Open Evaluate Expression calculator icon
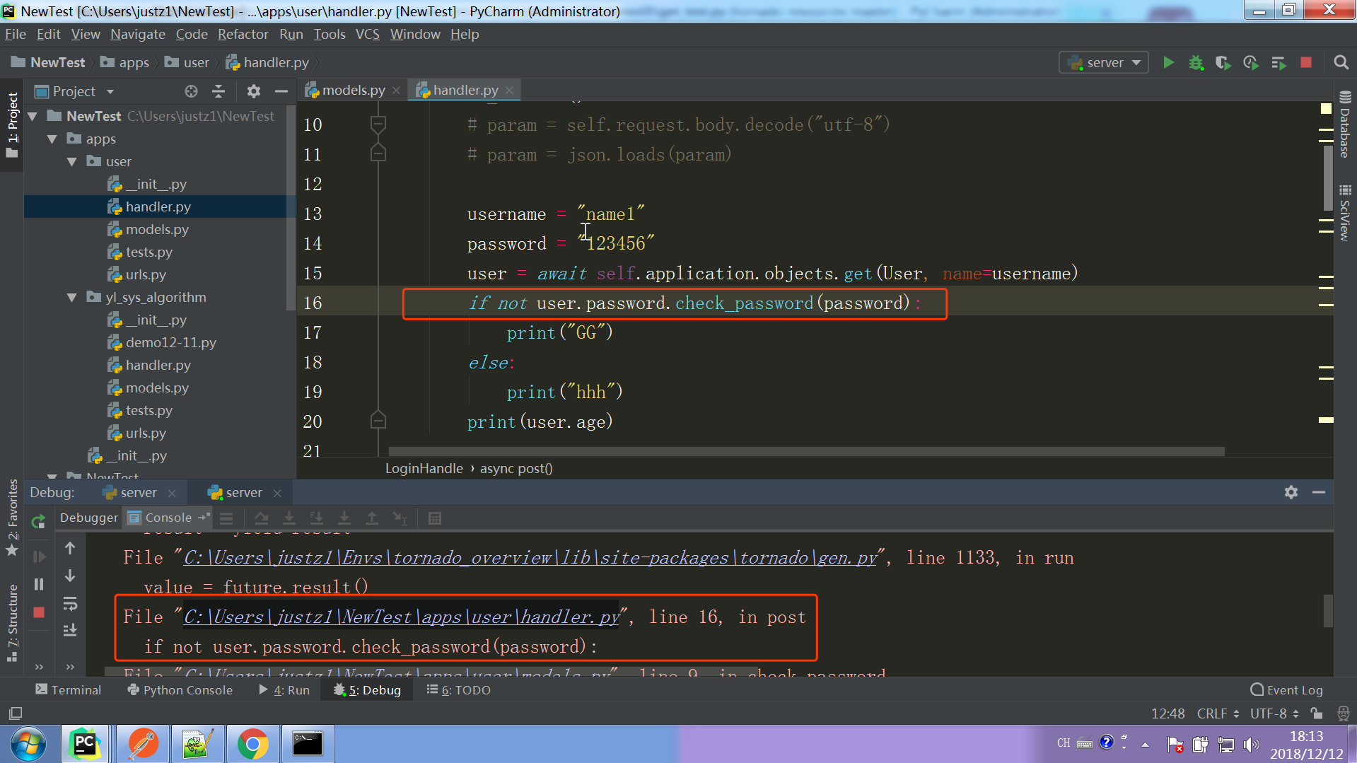The height and width of the screenshot is (763, 1357). coord(435,518)
